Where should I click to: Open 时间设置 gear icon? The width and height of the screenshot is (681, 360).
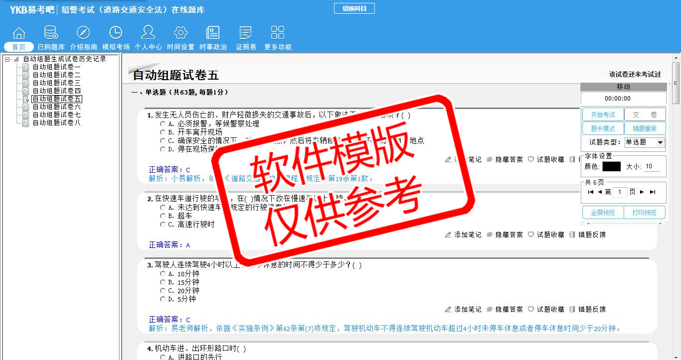click(x=180, y=33)
